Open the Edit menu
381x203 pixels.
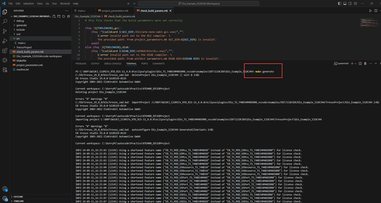(18, 4)
